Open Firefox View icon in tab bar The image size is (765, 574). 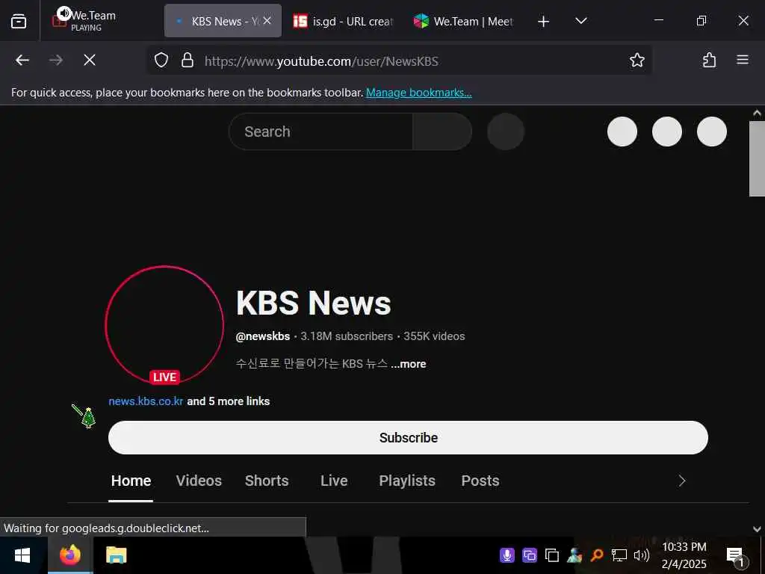19,21
